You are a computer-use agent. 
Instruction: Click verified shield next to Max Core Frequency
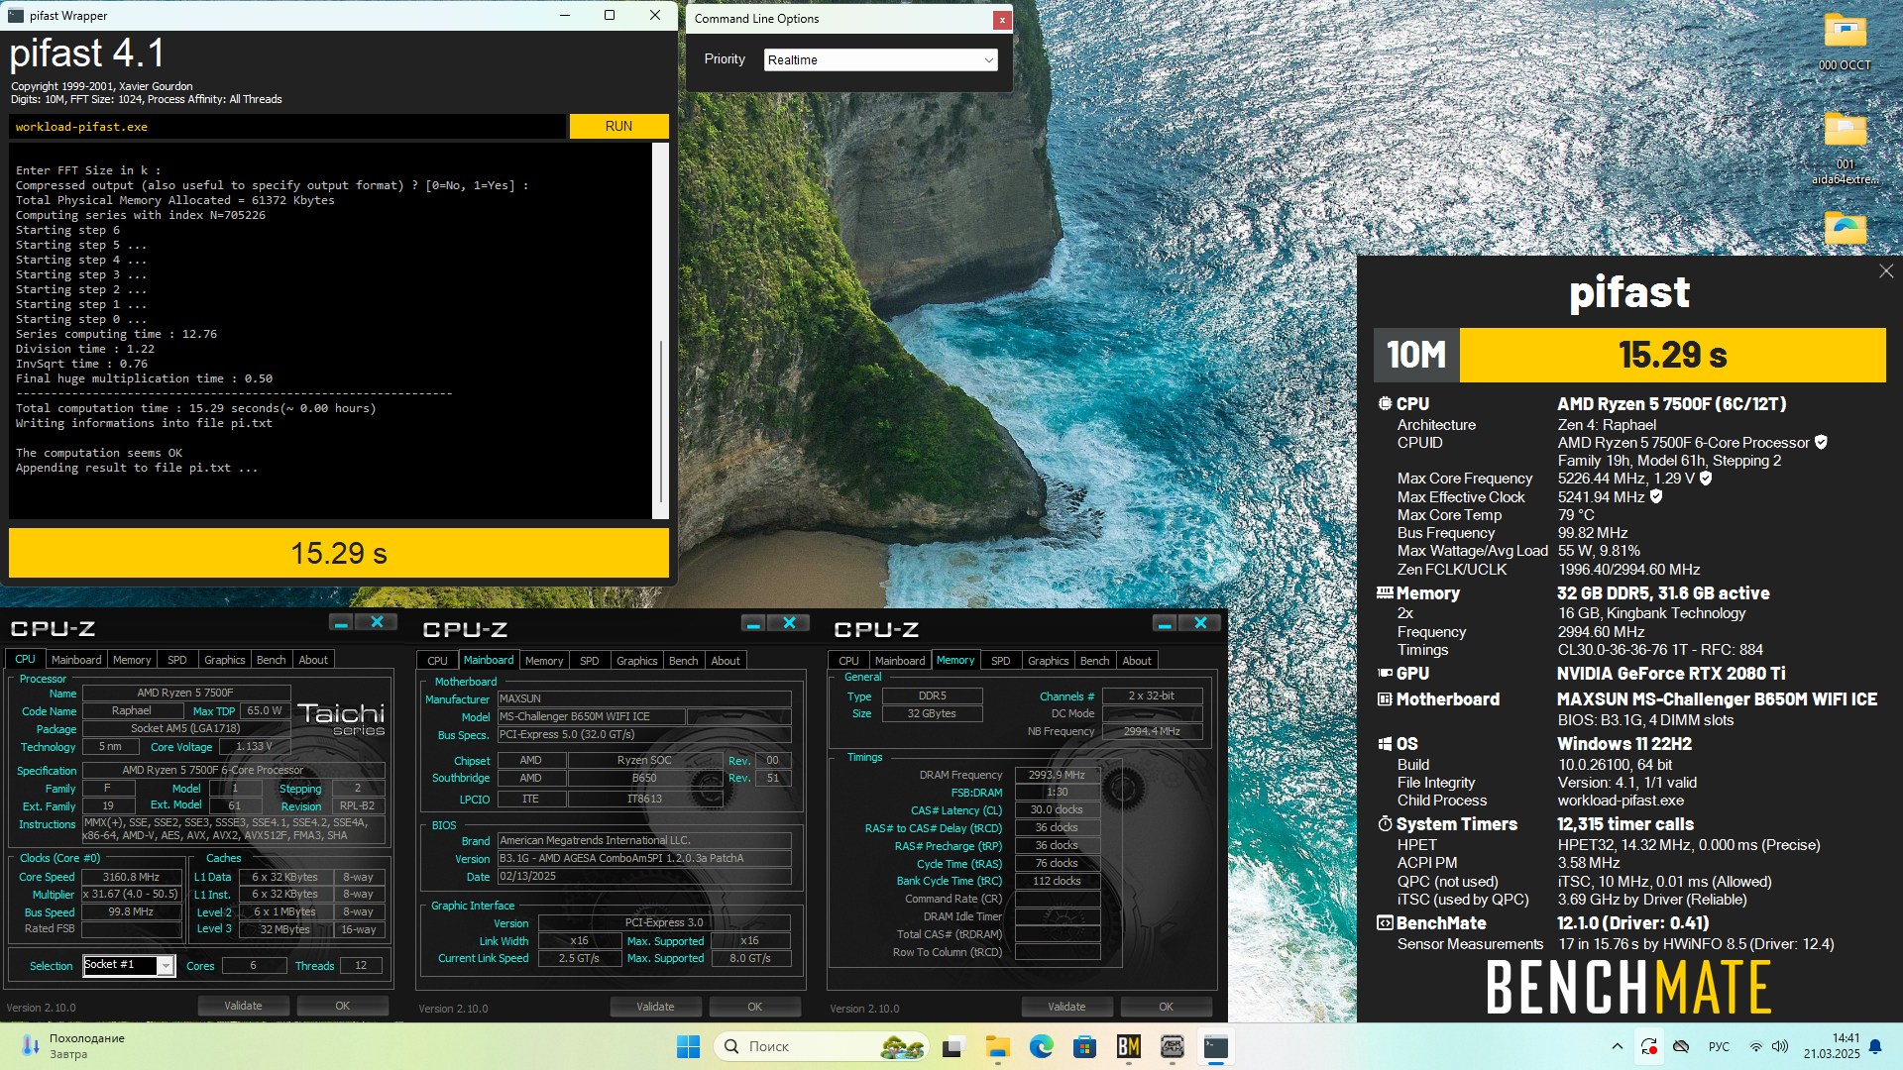tap(1706, 479)
